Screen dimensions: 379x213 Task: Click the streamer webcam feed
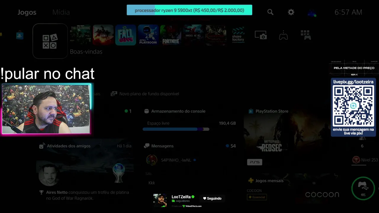[46, 109]
